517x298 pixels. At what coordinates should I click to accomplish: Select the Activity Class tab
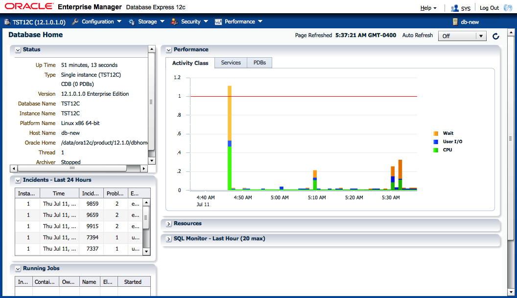190,63
